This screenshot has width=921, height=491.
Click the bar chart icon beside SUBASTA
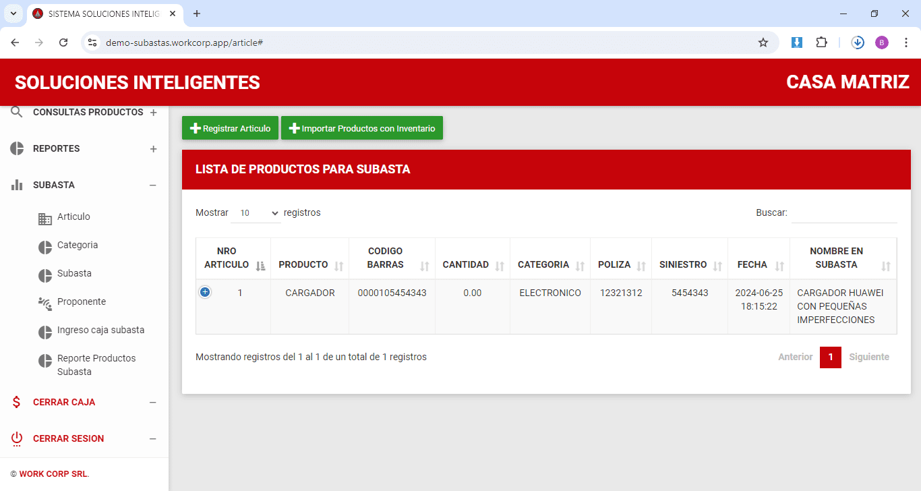pyautogui.click(x=17, y=185)
